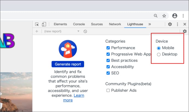This screenshot has height=112, width=189.
Task: Click the zoom magnifier icon in address bar
Action: tap(156, 16)
